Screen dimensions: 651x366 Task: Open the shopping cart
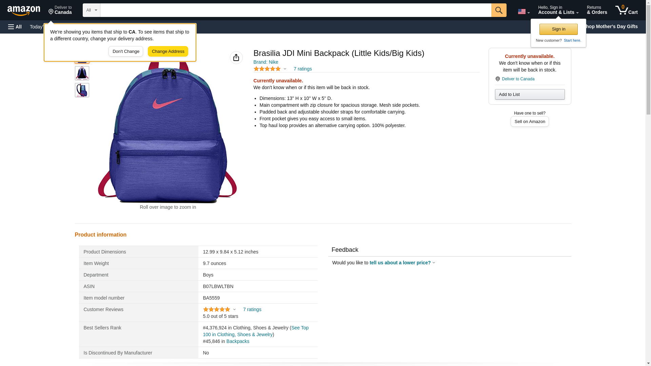tap(626, 10)
